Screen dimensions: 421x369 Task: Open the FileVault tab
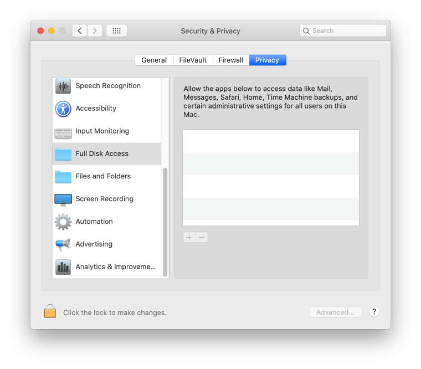pyautogui.click(x=193, y=60)
